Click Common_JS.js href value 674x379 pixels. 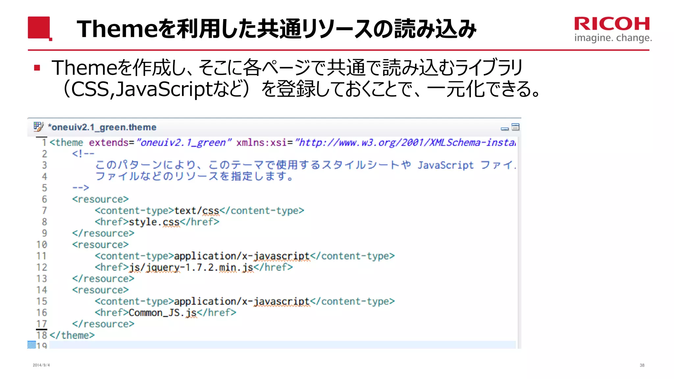click(x=163, y=313)
